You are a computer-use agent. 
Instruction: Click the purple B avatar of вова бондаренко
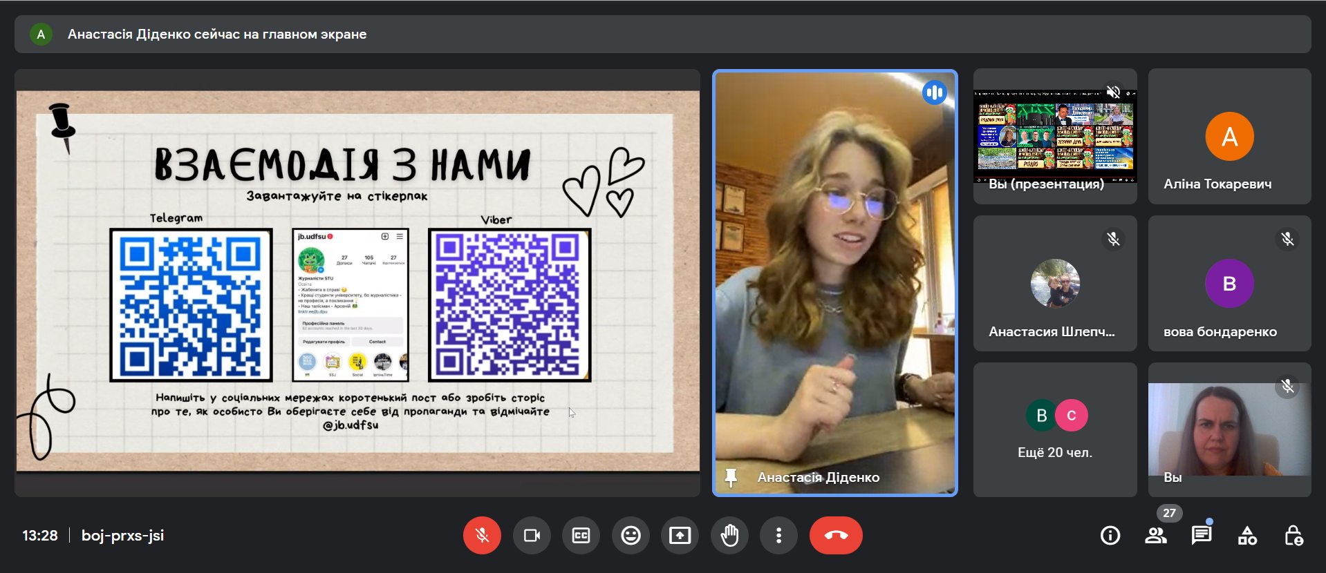(1229, 283)
